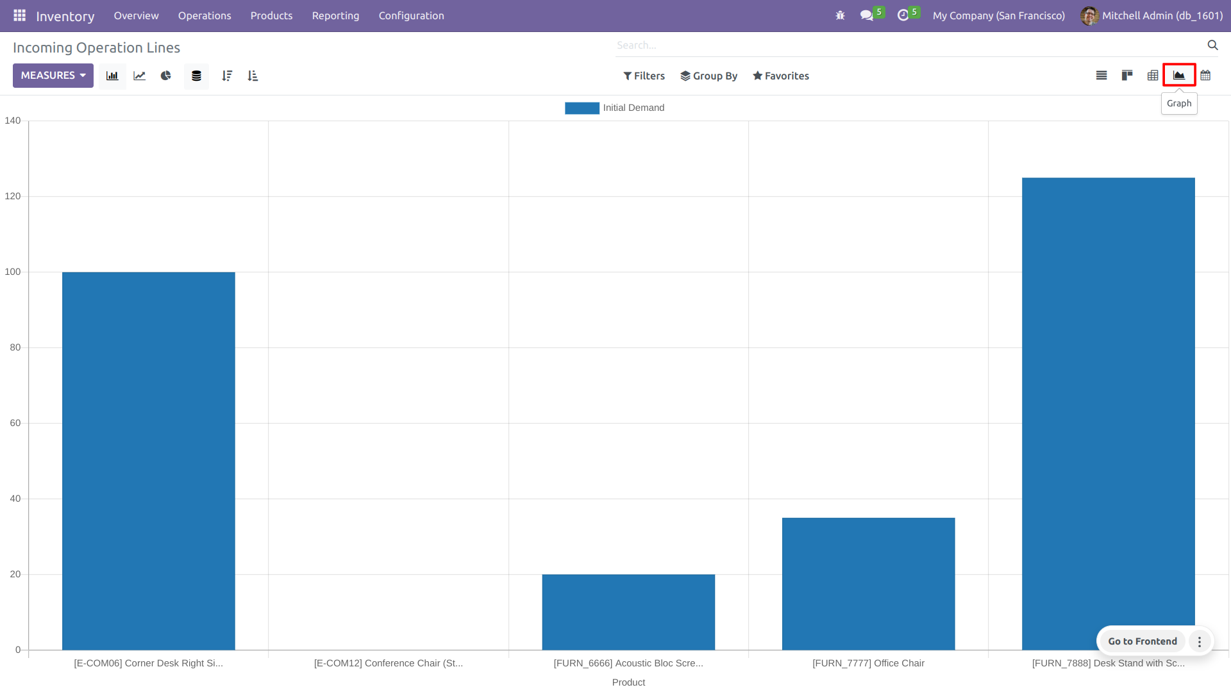Sort chart in descending order
Image resolution: width=1231 pixels, height=692 pixels.
click(x=226, y=76)
